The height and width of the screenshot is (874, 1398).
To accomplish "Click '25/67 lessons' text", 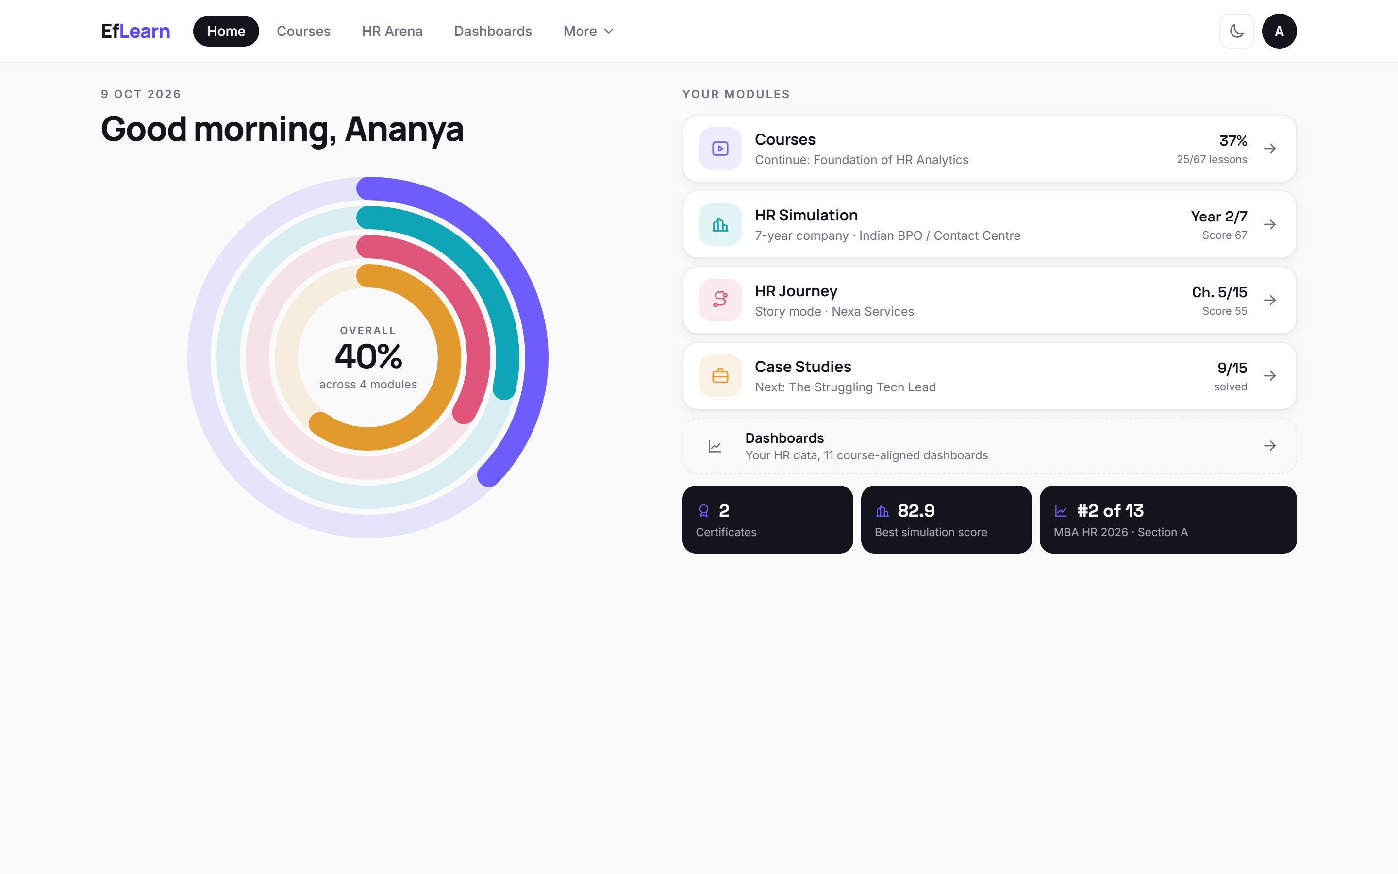I will [1212, 160].
